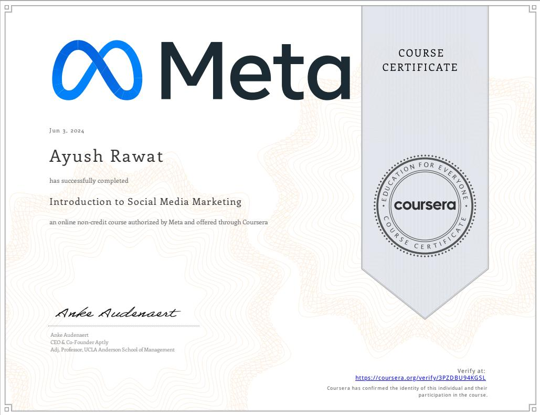The width and height of the screenshot is (540, 415).
Task: Open the coursera.org verify link
Action: tap(420, 378)
